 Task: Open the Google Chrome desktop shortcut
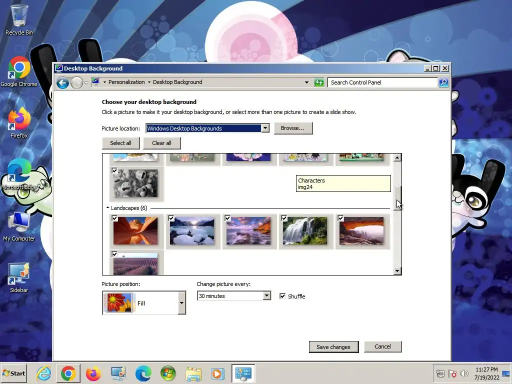click(19, 71)
